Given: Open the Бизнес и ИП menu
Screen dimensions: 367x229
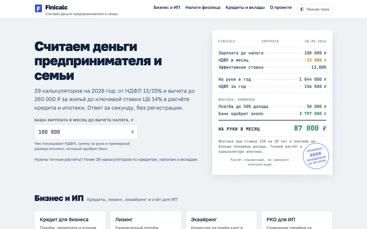Looking at the screenshot, I should click(x=167, y=7).
